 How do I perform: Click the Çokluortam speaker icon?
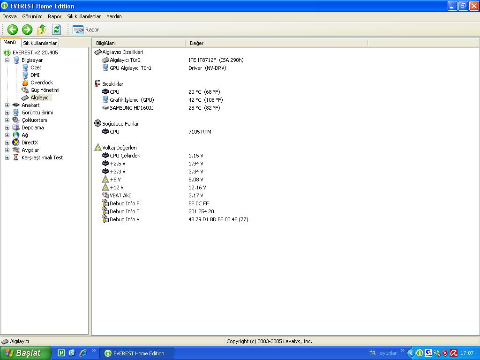(x=16, y=120)
